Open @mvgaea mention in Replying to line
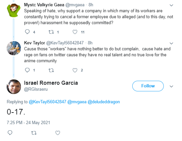This screenshot has width=182, height=141. pos(77,102)
